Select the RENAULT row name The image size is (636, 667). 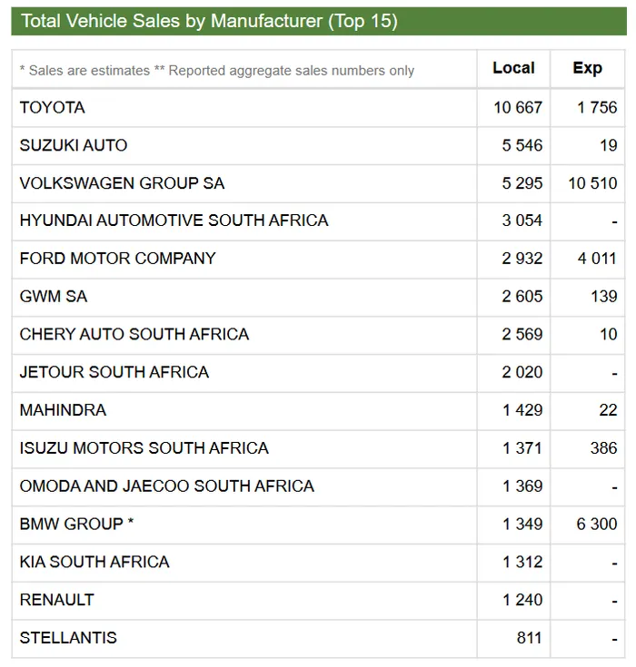pos(56,600)
